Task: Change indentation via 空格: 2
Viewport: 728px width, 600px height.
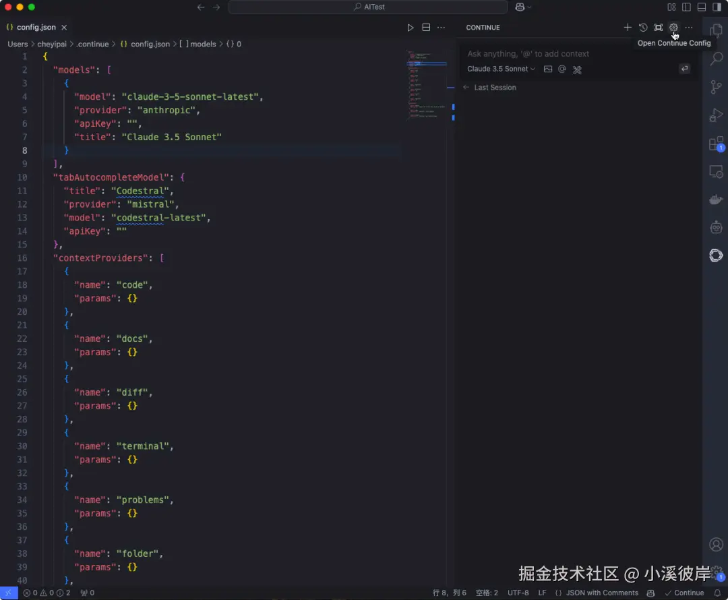Action: pos(487,593)
